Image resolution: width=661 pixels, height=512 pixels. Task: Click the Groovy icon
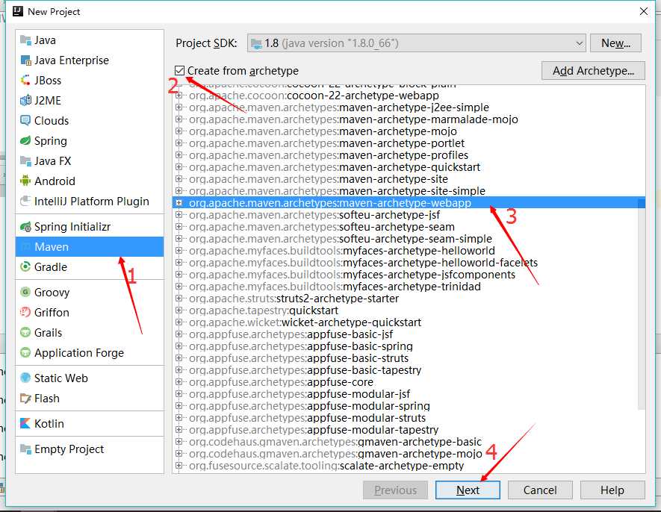pyautogui.click(x=25, y=293)
